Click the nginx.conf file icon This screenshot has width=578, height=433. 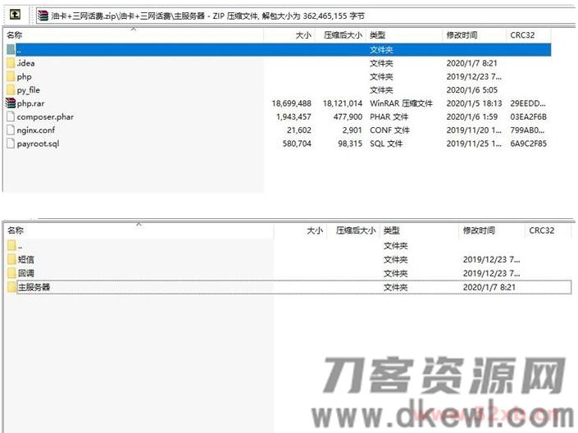point(11,130)
